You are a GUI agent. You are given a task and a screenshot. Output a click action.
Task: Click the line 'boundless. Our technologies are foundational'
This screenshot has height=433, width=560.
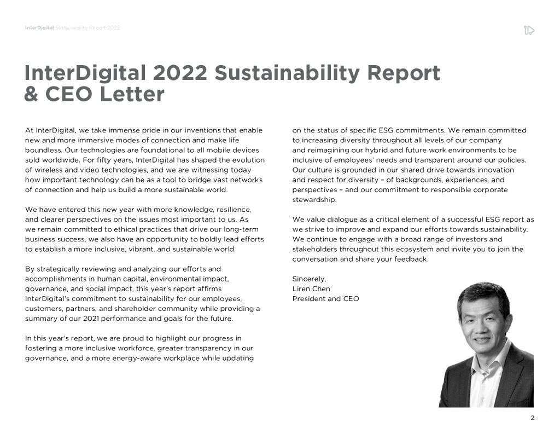click(x=142, y=150)
